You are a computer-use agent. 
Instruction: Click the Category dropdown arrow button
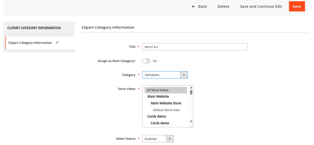click(184, 75)
